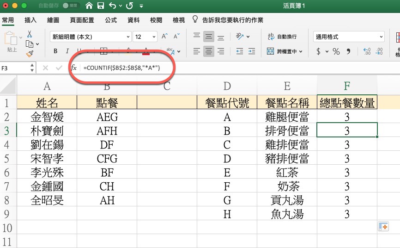Select cell containing 雞腿便當
The height and width of the screenshot is (248, 400).
pyautogui.click(x=287, y=116)
